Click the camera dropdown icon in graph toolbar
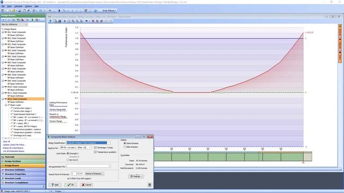This screenshot has height=193, width=344. pyautogui.click(x=87, y=21)
